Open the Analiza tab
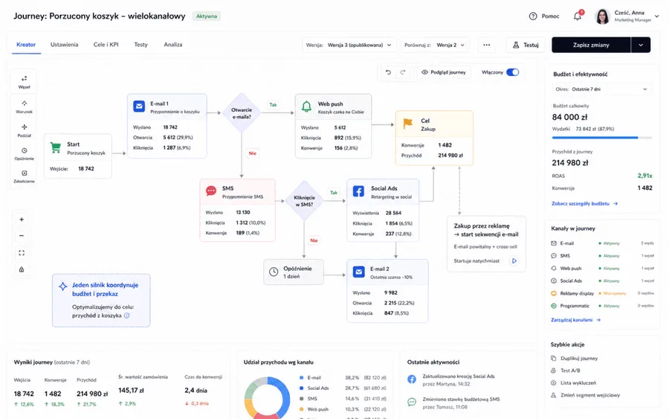This screenshot has height=419, width=669. click(x=172, y=45)
